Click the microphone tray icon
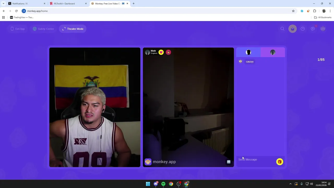 tap(302, 184)
